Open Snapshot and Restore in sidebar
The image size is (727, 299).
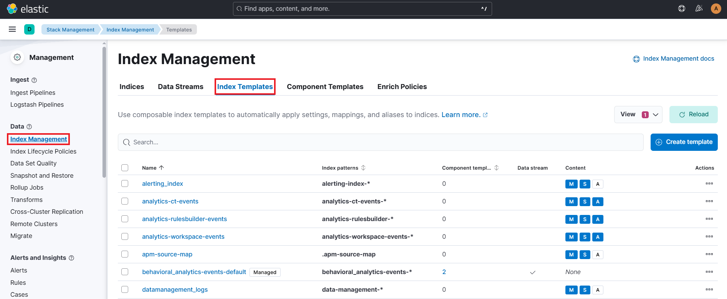point(42,175)
